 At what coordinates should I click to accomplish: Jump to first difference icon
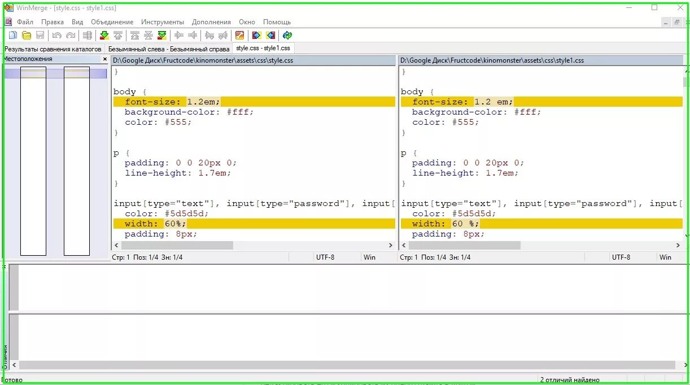click(x=135, y=36)
